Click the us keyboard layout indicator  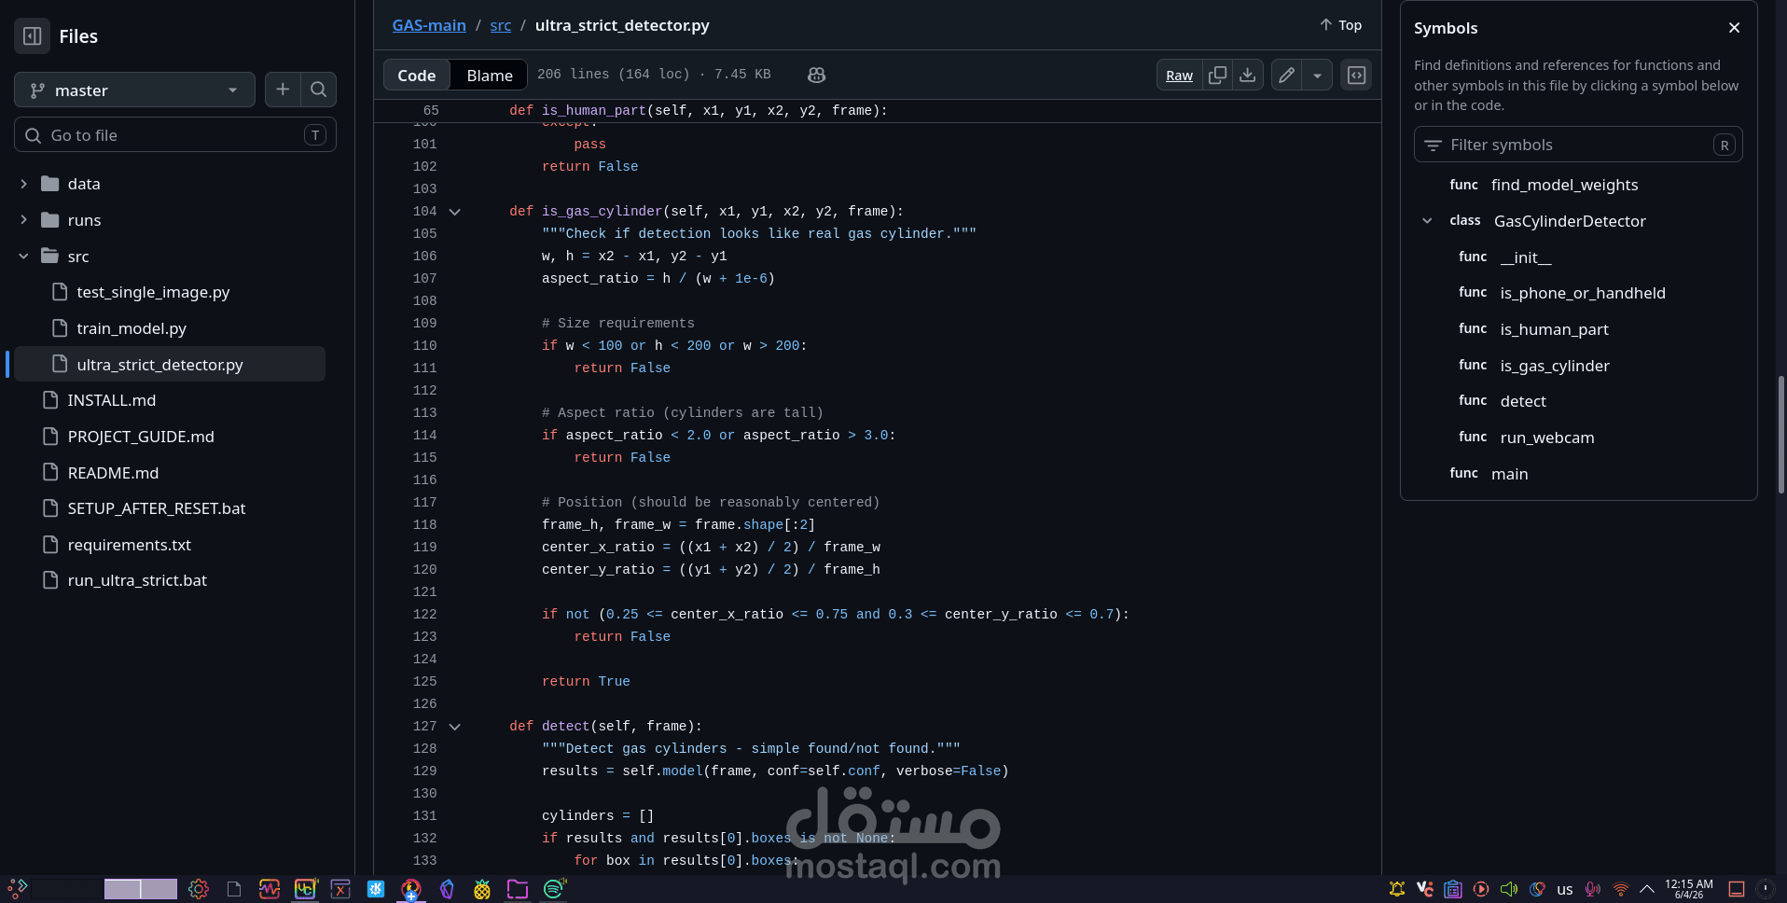(1565, 889)
